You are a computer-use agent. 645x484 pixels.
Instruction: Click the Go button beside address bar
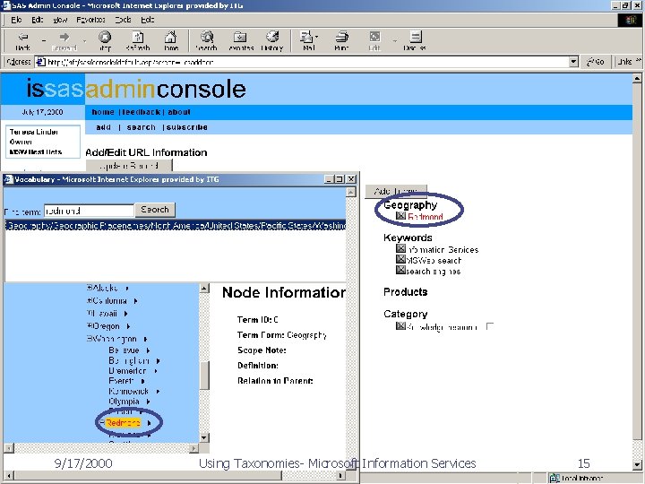pos(595,62)
